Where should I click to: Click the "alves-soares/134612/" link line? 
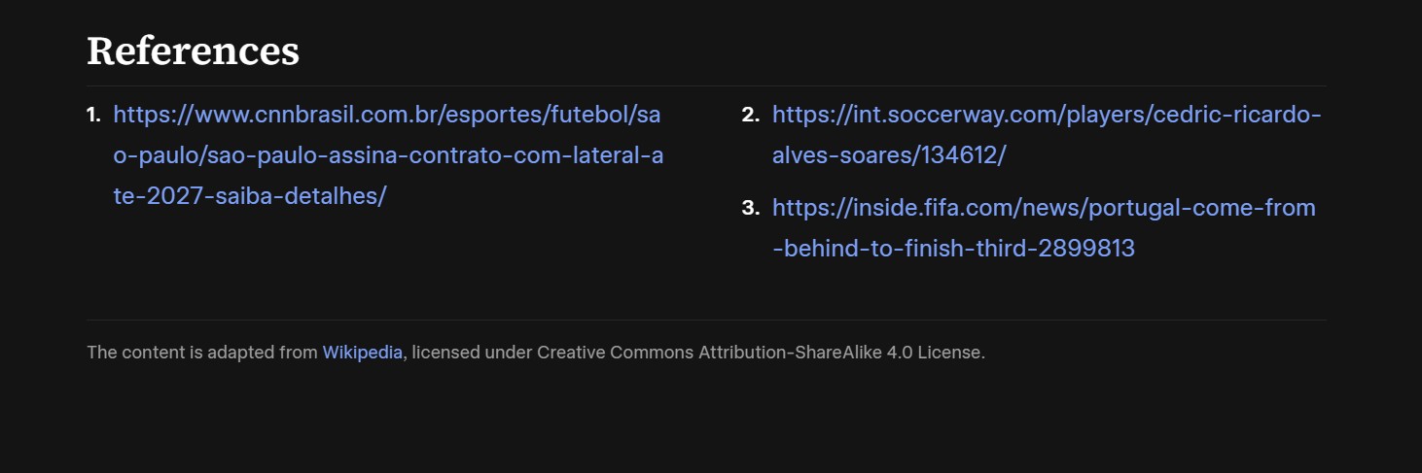click(888, 155)
